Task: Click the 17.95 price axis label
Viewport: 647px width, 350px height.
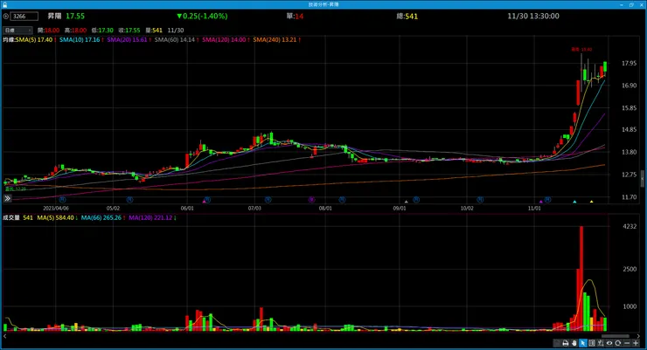Action: coord(629,64)
